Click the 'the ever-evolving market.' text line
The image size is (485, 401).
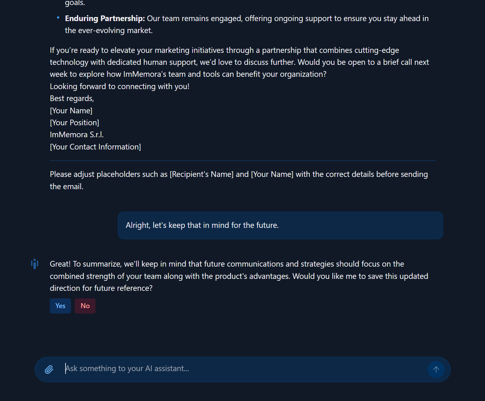109,31
